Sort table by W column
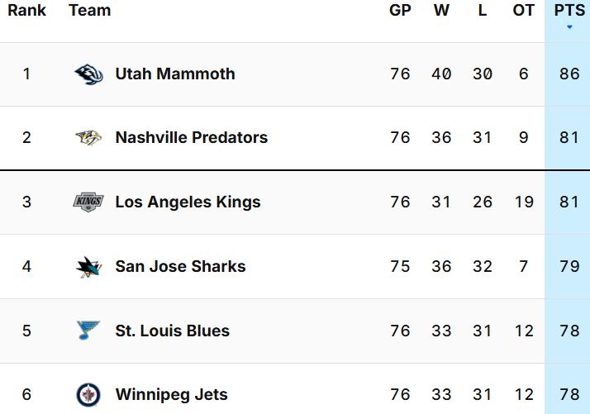 point(441,11)
